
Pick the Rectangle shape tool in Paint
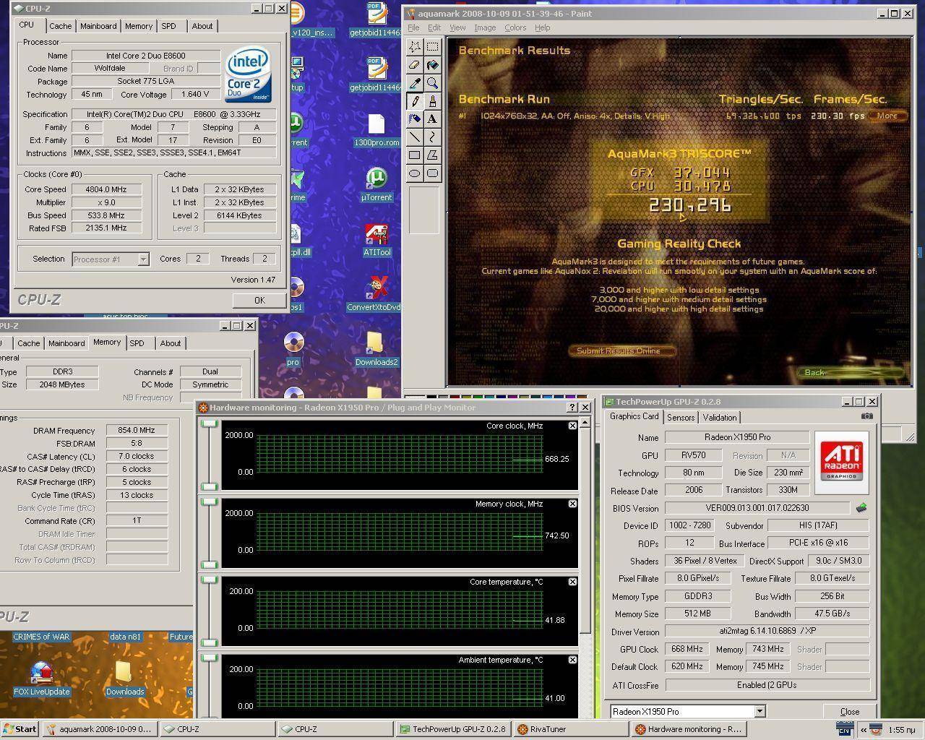click(x=415, y=155)
